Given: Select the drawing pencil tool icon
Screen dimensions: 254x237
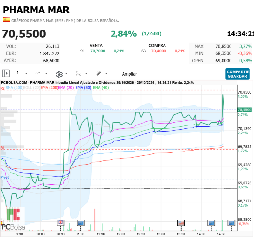Looking at the screenshot, I should [x=98, y=73].
